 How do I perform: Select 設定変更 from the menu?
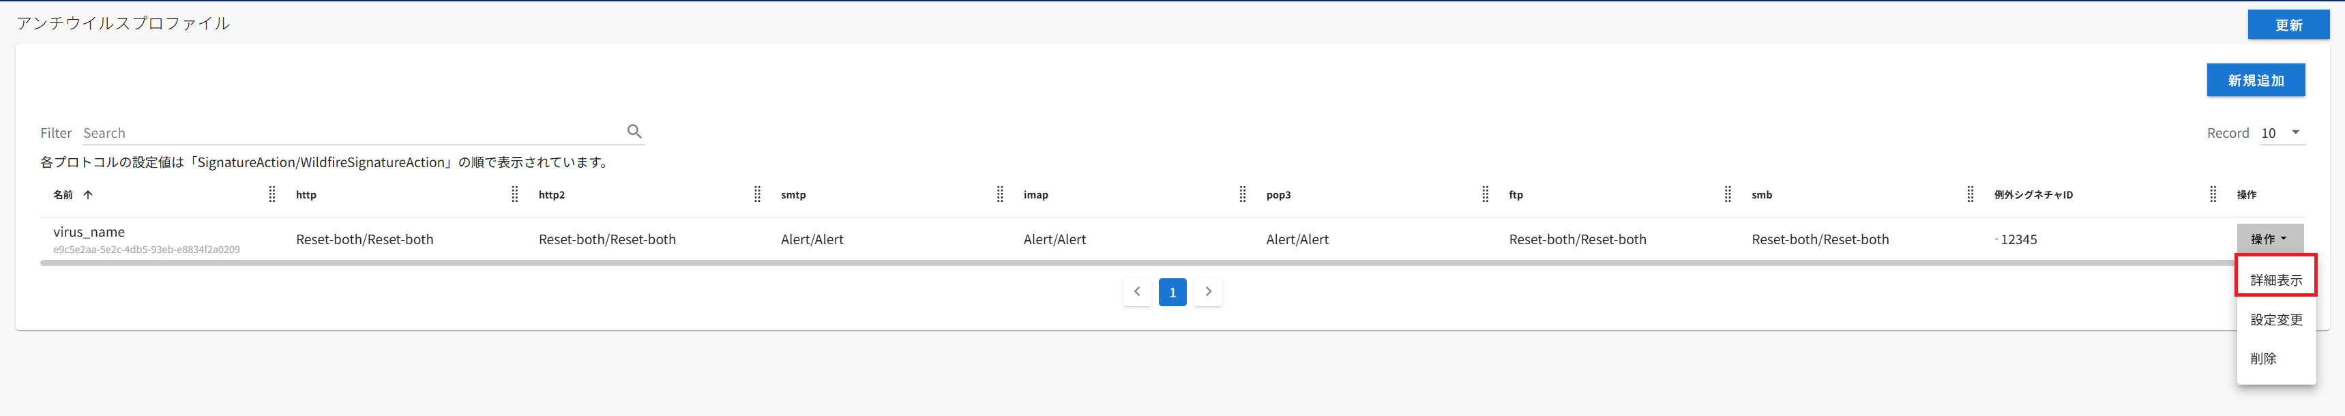2276,320
